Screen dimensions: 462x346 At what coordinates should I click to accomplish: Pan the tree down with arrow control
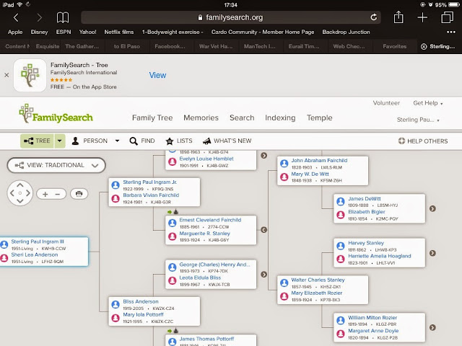point(19,201)
